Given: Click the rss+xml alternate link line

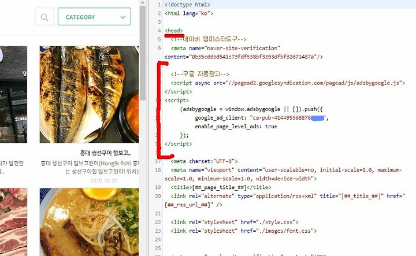Looking at the screenshot, I should [288, 196].
